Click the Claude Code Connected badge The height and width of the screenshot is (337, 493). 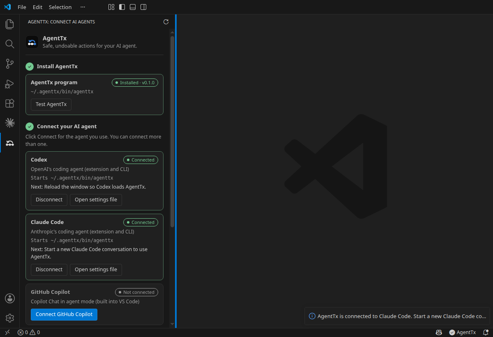pyautogui.click(x=141, y=222)
